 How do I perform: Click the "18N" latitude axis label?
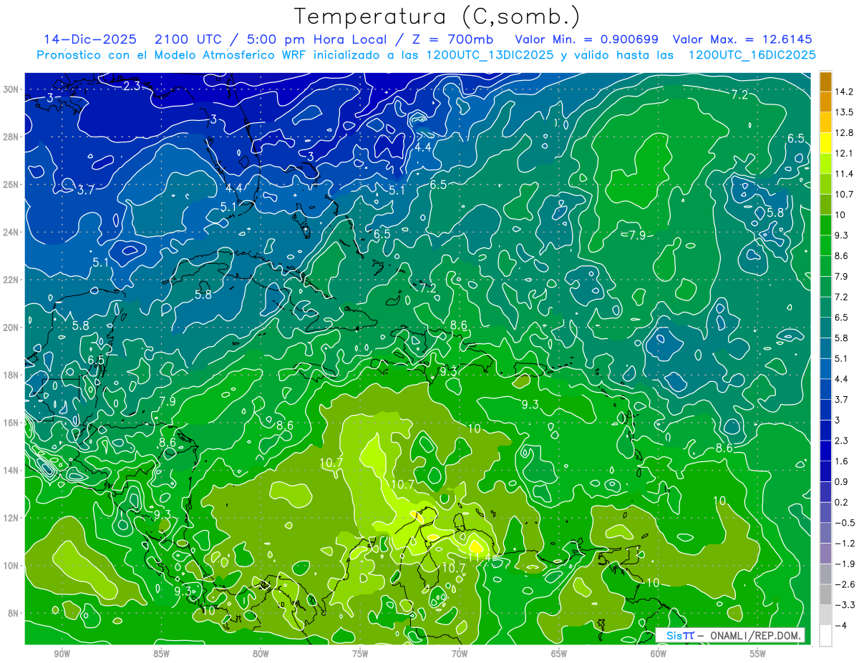coord(12,375)
